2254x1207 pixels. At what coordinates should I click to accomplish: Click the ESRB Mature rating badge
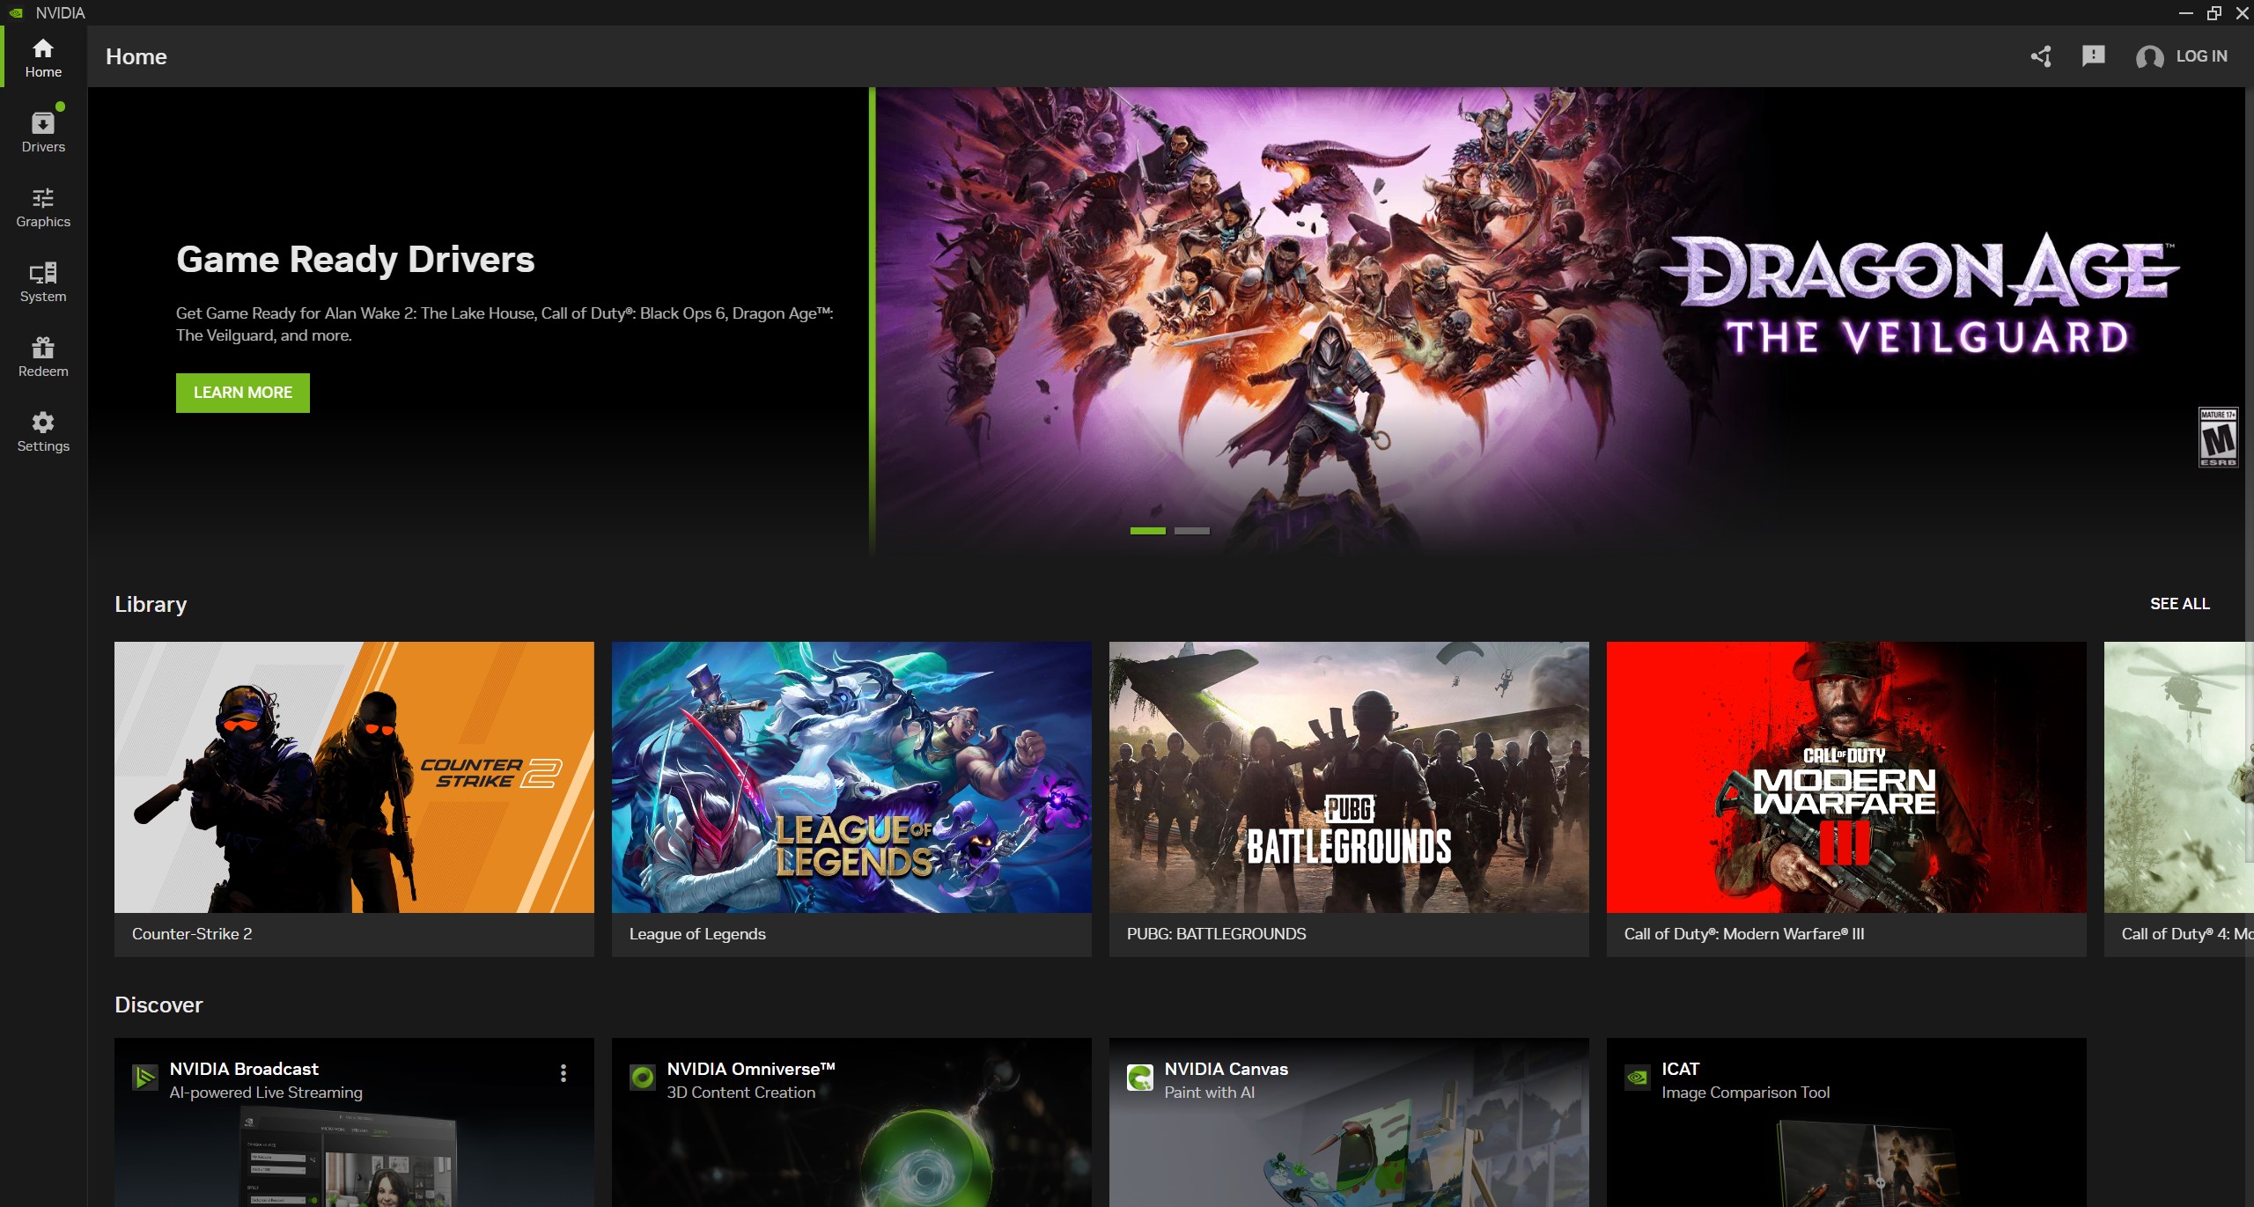2218,438
